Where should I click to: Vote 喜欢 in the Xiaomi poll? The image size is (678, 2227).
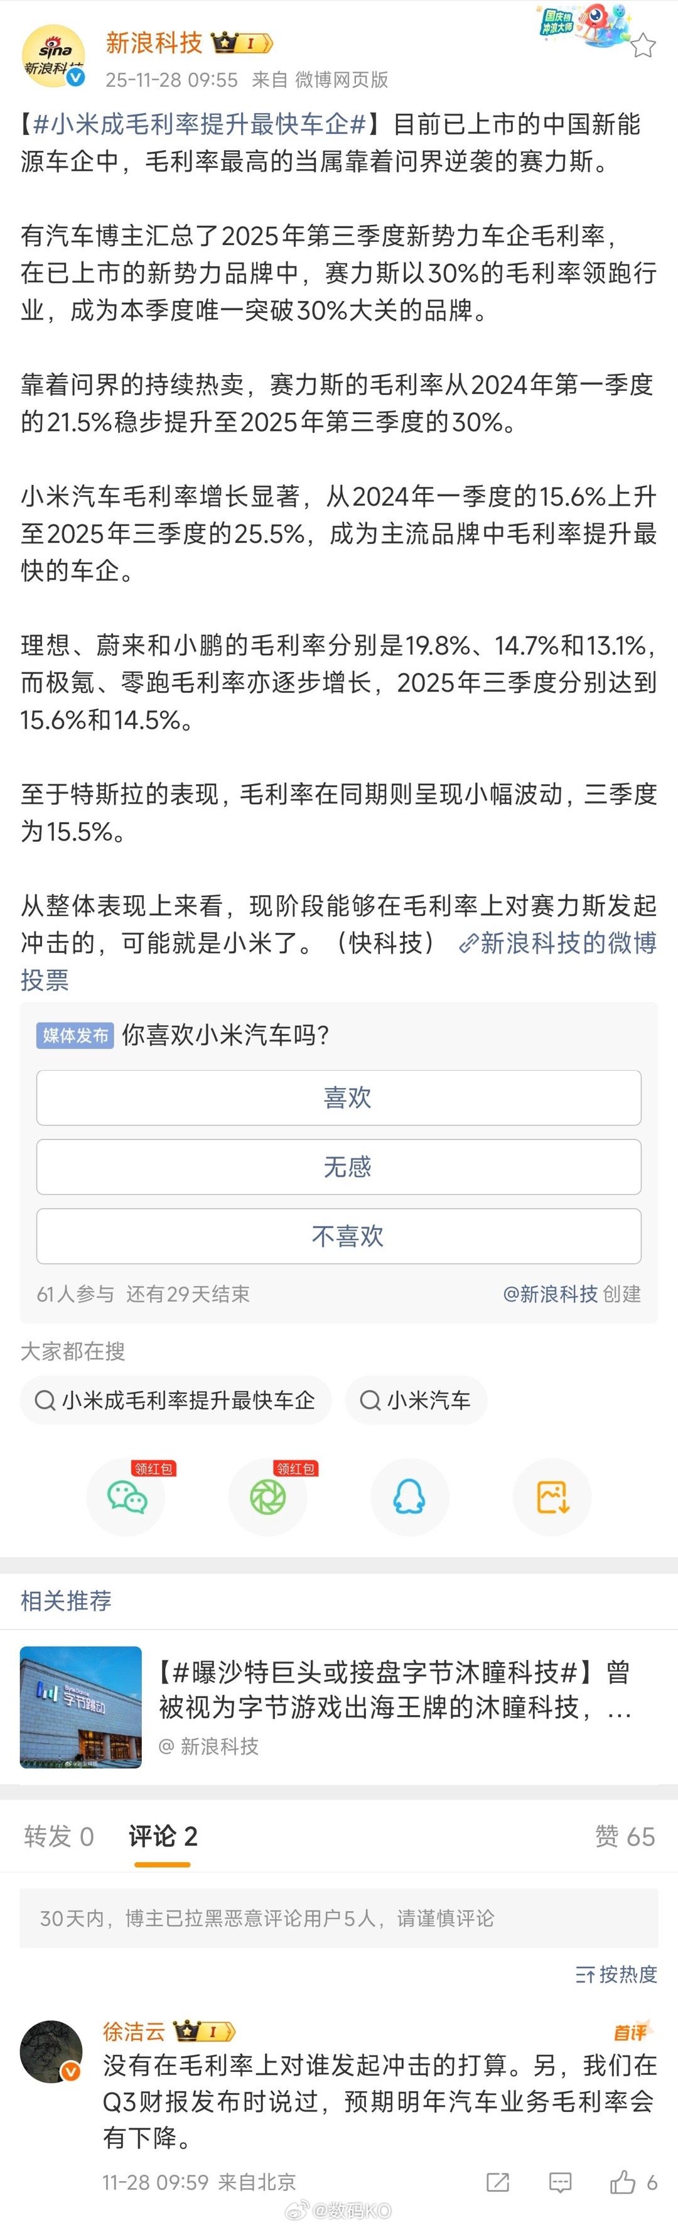(x=338, y=1097)
